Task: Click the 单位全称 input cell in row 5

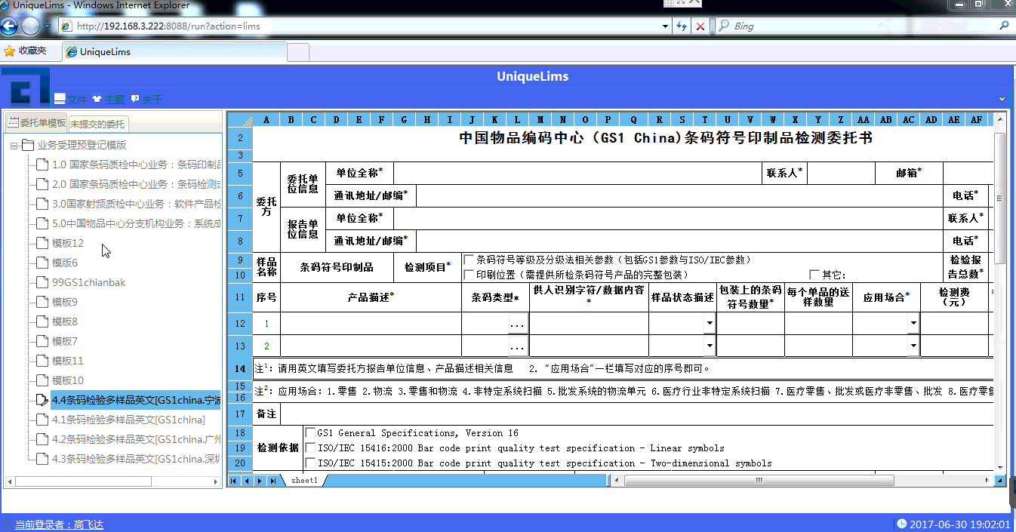Action: click(578, 173)
